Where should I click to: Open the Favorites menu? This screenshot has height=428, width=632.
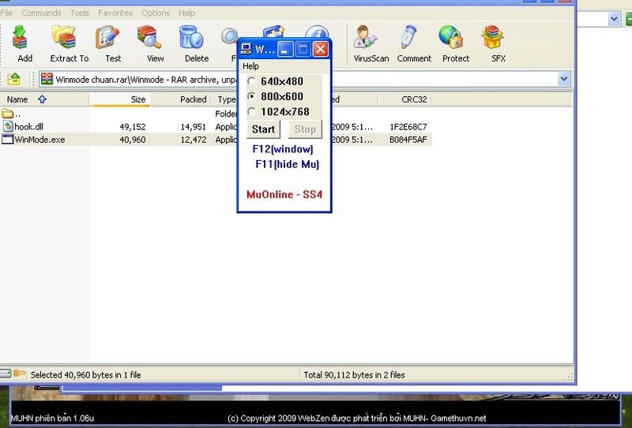pos(115,13)
